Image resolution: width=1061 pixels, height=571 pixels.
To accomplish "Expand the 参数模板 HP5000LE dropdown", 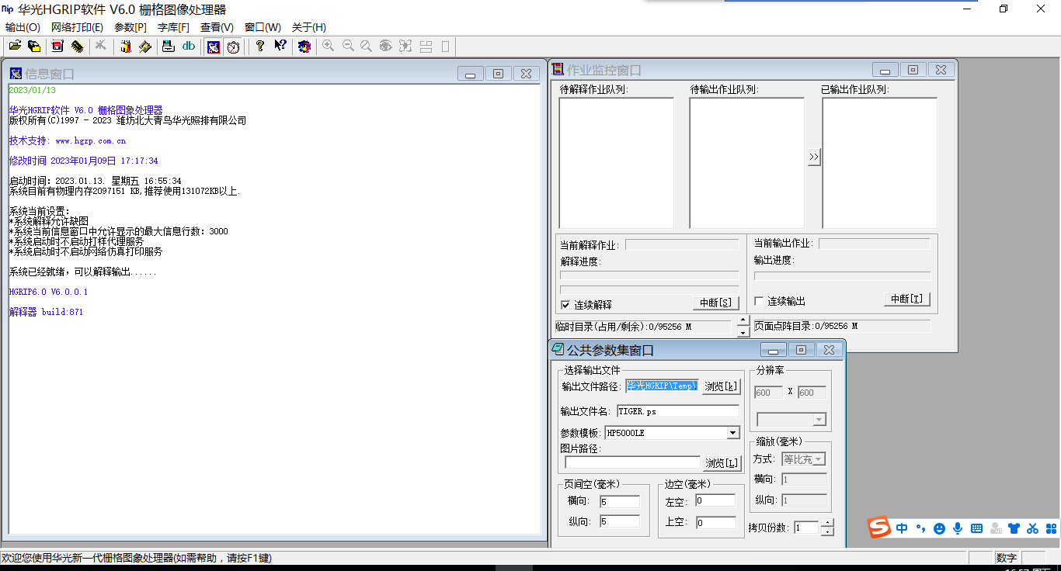I will [x=732, y=433].
